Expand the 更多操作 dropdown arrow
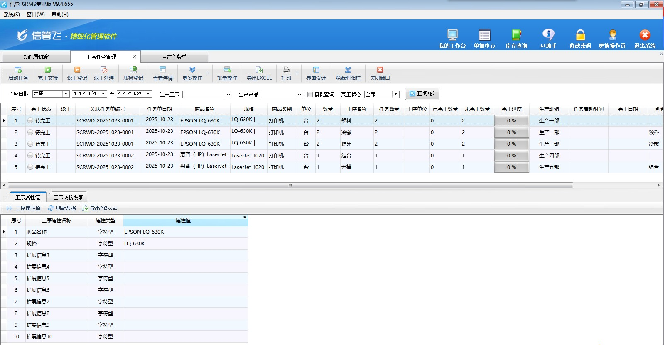Image resolution: width=665 pixels, height=345 pixels. pyautogui.click(x=208, y=73)
